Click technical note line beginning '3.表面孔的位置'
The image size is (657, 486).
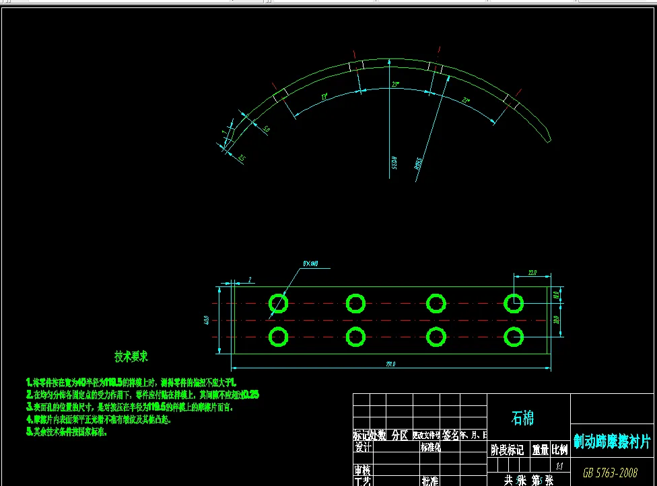coord(129,407)
